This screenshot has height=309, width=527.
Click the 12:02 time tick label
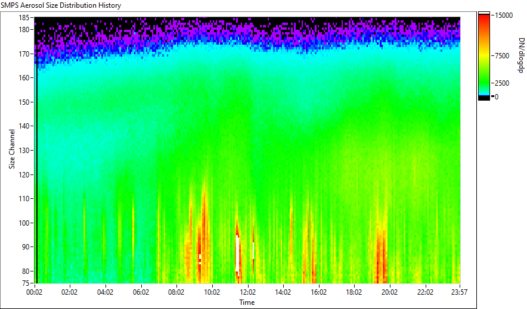click(247, 292)
